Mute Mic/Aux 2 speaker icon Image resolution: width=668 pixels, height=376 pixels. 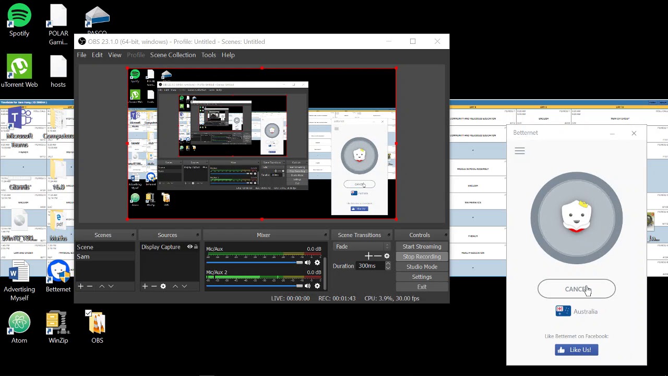point(307,286)
